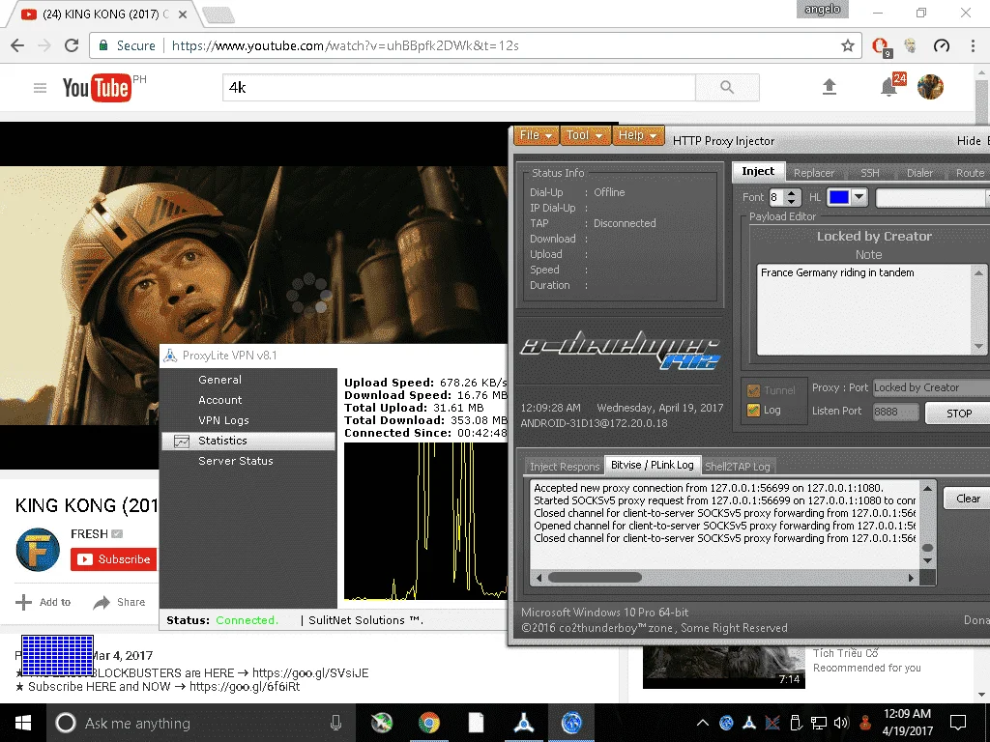Viewport: 990px width, 742px height.
Task: Open the goo.gl/6f6iRt link
Action: pos(245,687)
